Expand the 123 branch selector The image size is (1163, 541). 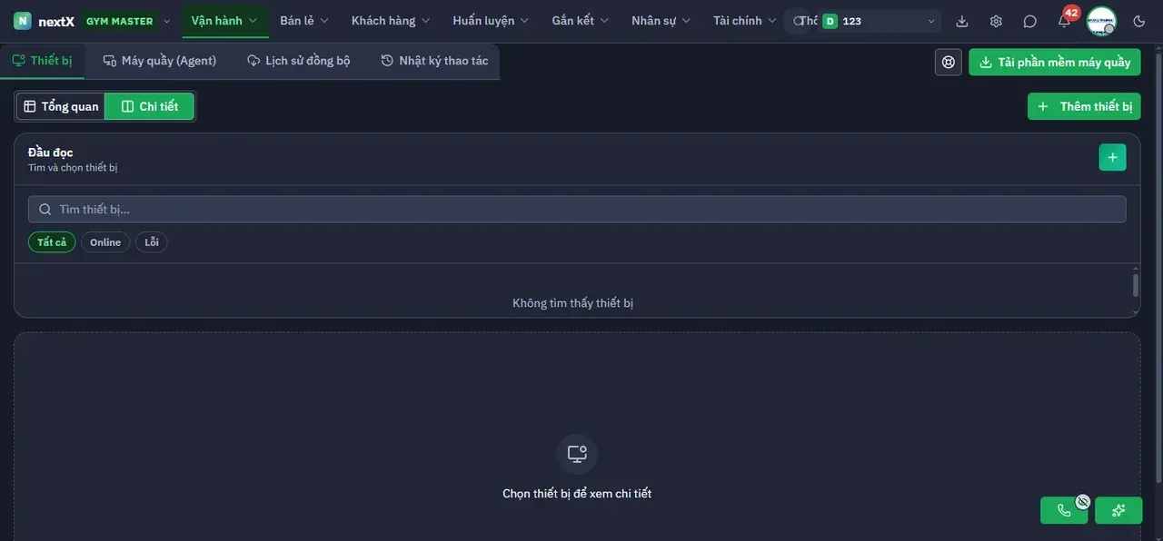(879, 21)
